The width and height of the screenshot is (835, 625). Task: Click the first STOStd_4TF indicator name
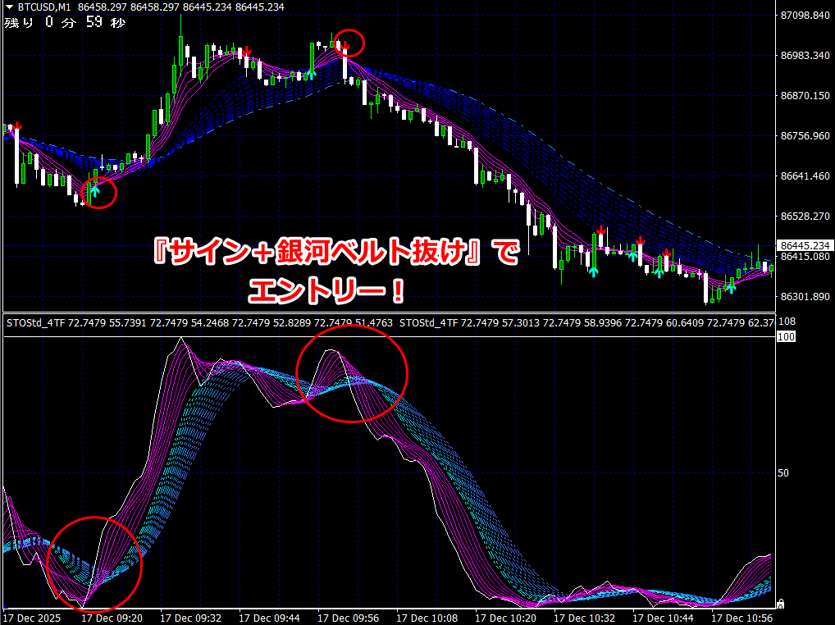pyautogui.click(x=35, y=322)
